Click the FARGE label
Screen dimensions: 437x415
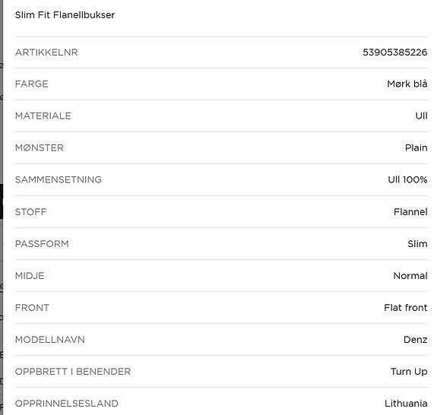tap(31, 84)
